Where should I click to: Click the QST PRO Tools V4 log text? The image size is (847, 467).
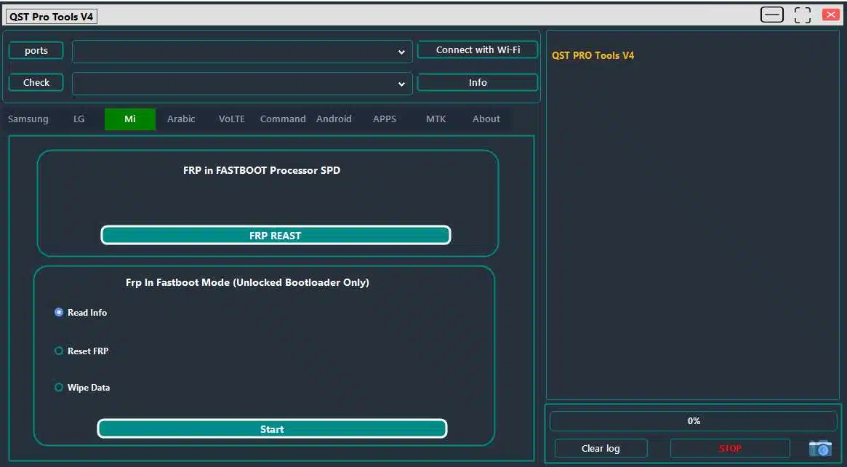[593, 55]
